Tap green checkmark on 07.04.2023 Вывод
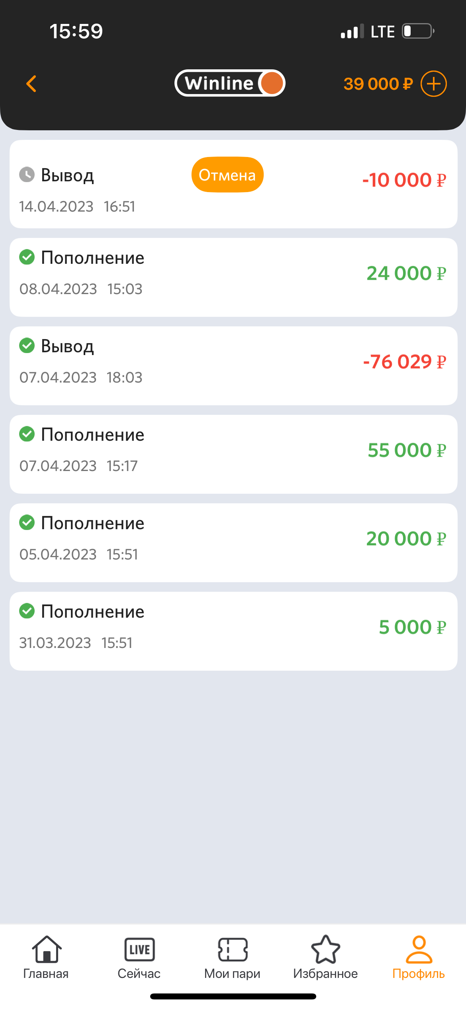Image resolution: width=466 pixels, height=1009 pixels. 27,345
